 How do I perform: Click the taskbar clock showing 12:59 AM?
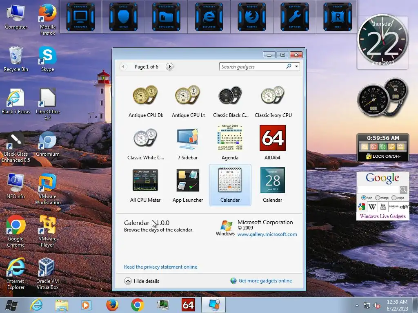(x=397, y=305)
